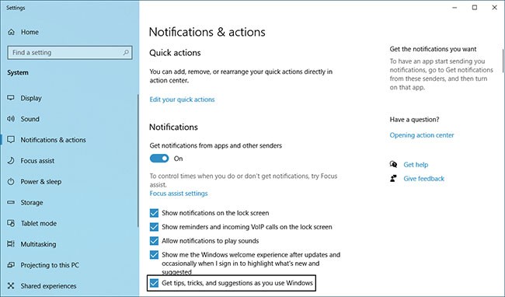
Task: Select Multitasking in sidebar
Action: [38, 244]
